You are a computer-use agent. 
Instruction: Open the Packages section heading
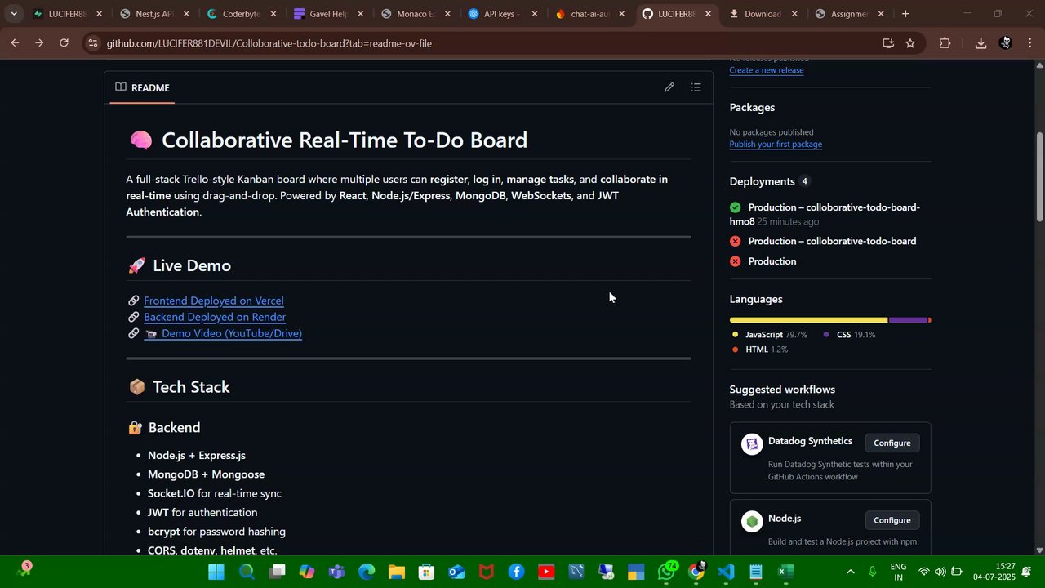(x=752, y=107)
